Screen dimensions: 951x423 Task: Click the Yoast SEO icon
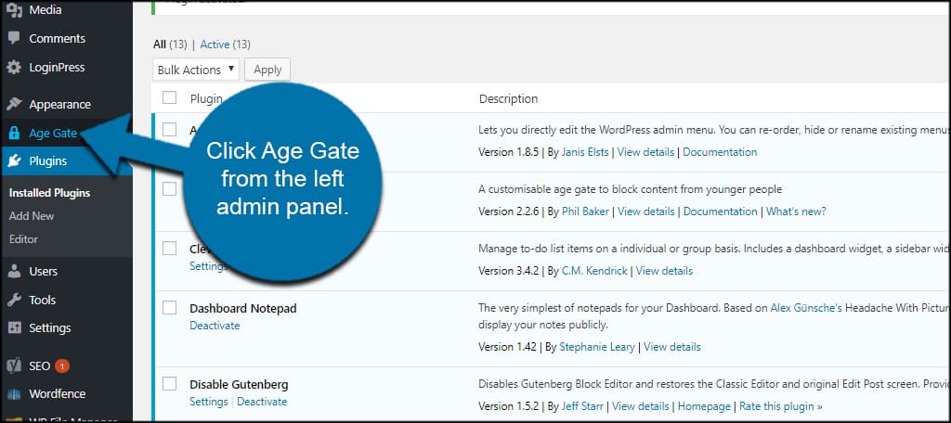(14, 366)
